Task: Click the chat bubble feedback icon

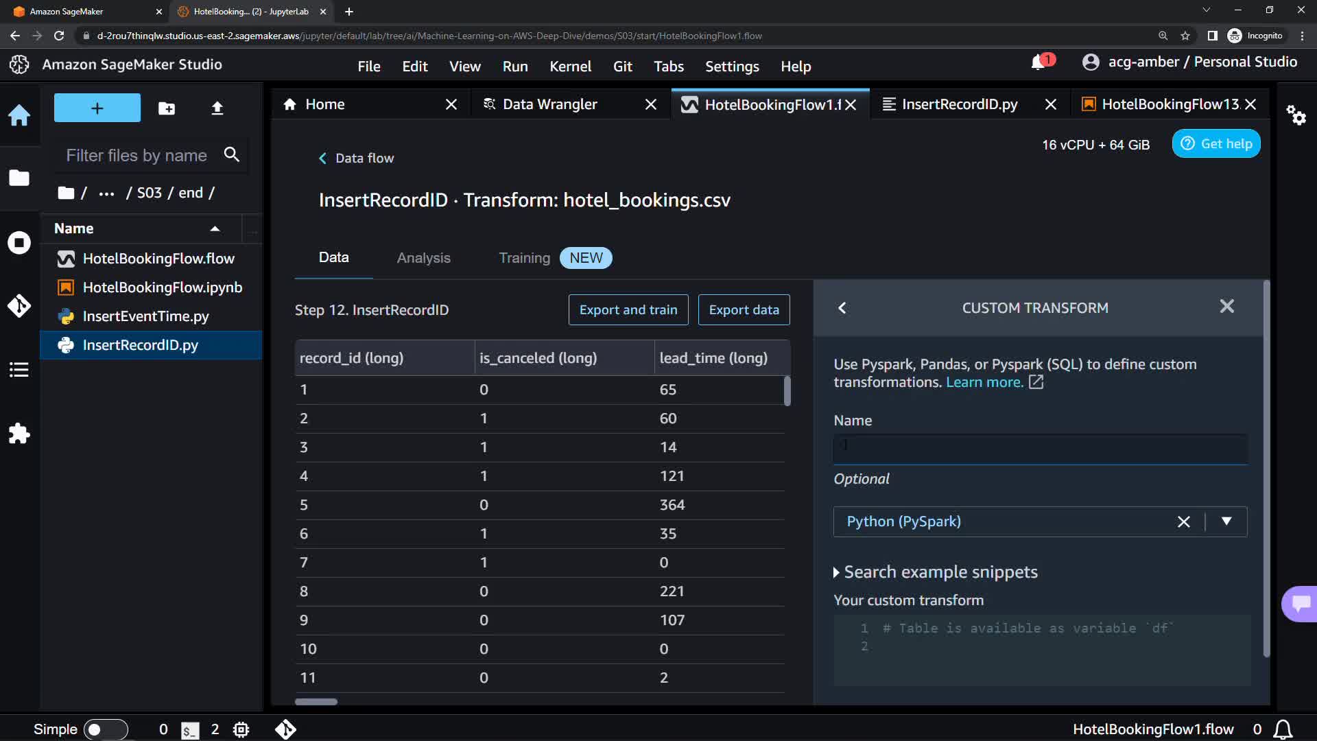Action: click(x=1301, y=604)
